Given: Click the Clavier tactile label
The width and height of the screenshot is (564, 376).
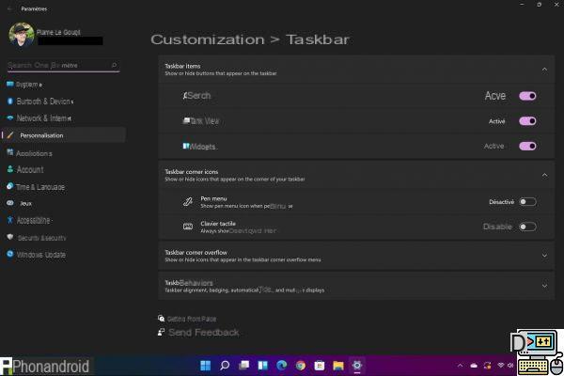Looking at the screenshot, I should tap(218, 224).
